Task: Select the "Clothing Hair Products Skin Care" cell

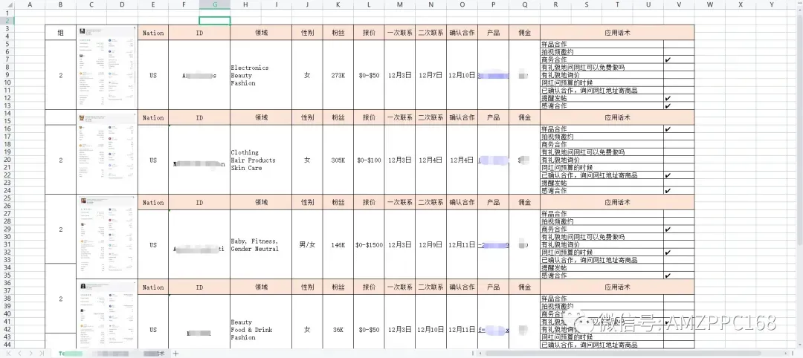Action: pos(261,160)
